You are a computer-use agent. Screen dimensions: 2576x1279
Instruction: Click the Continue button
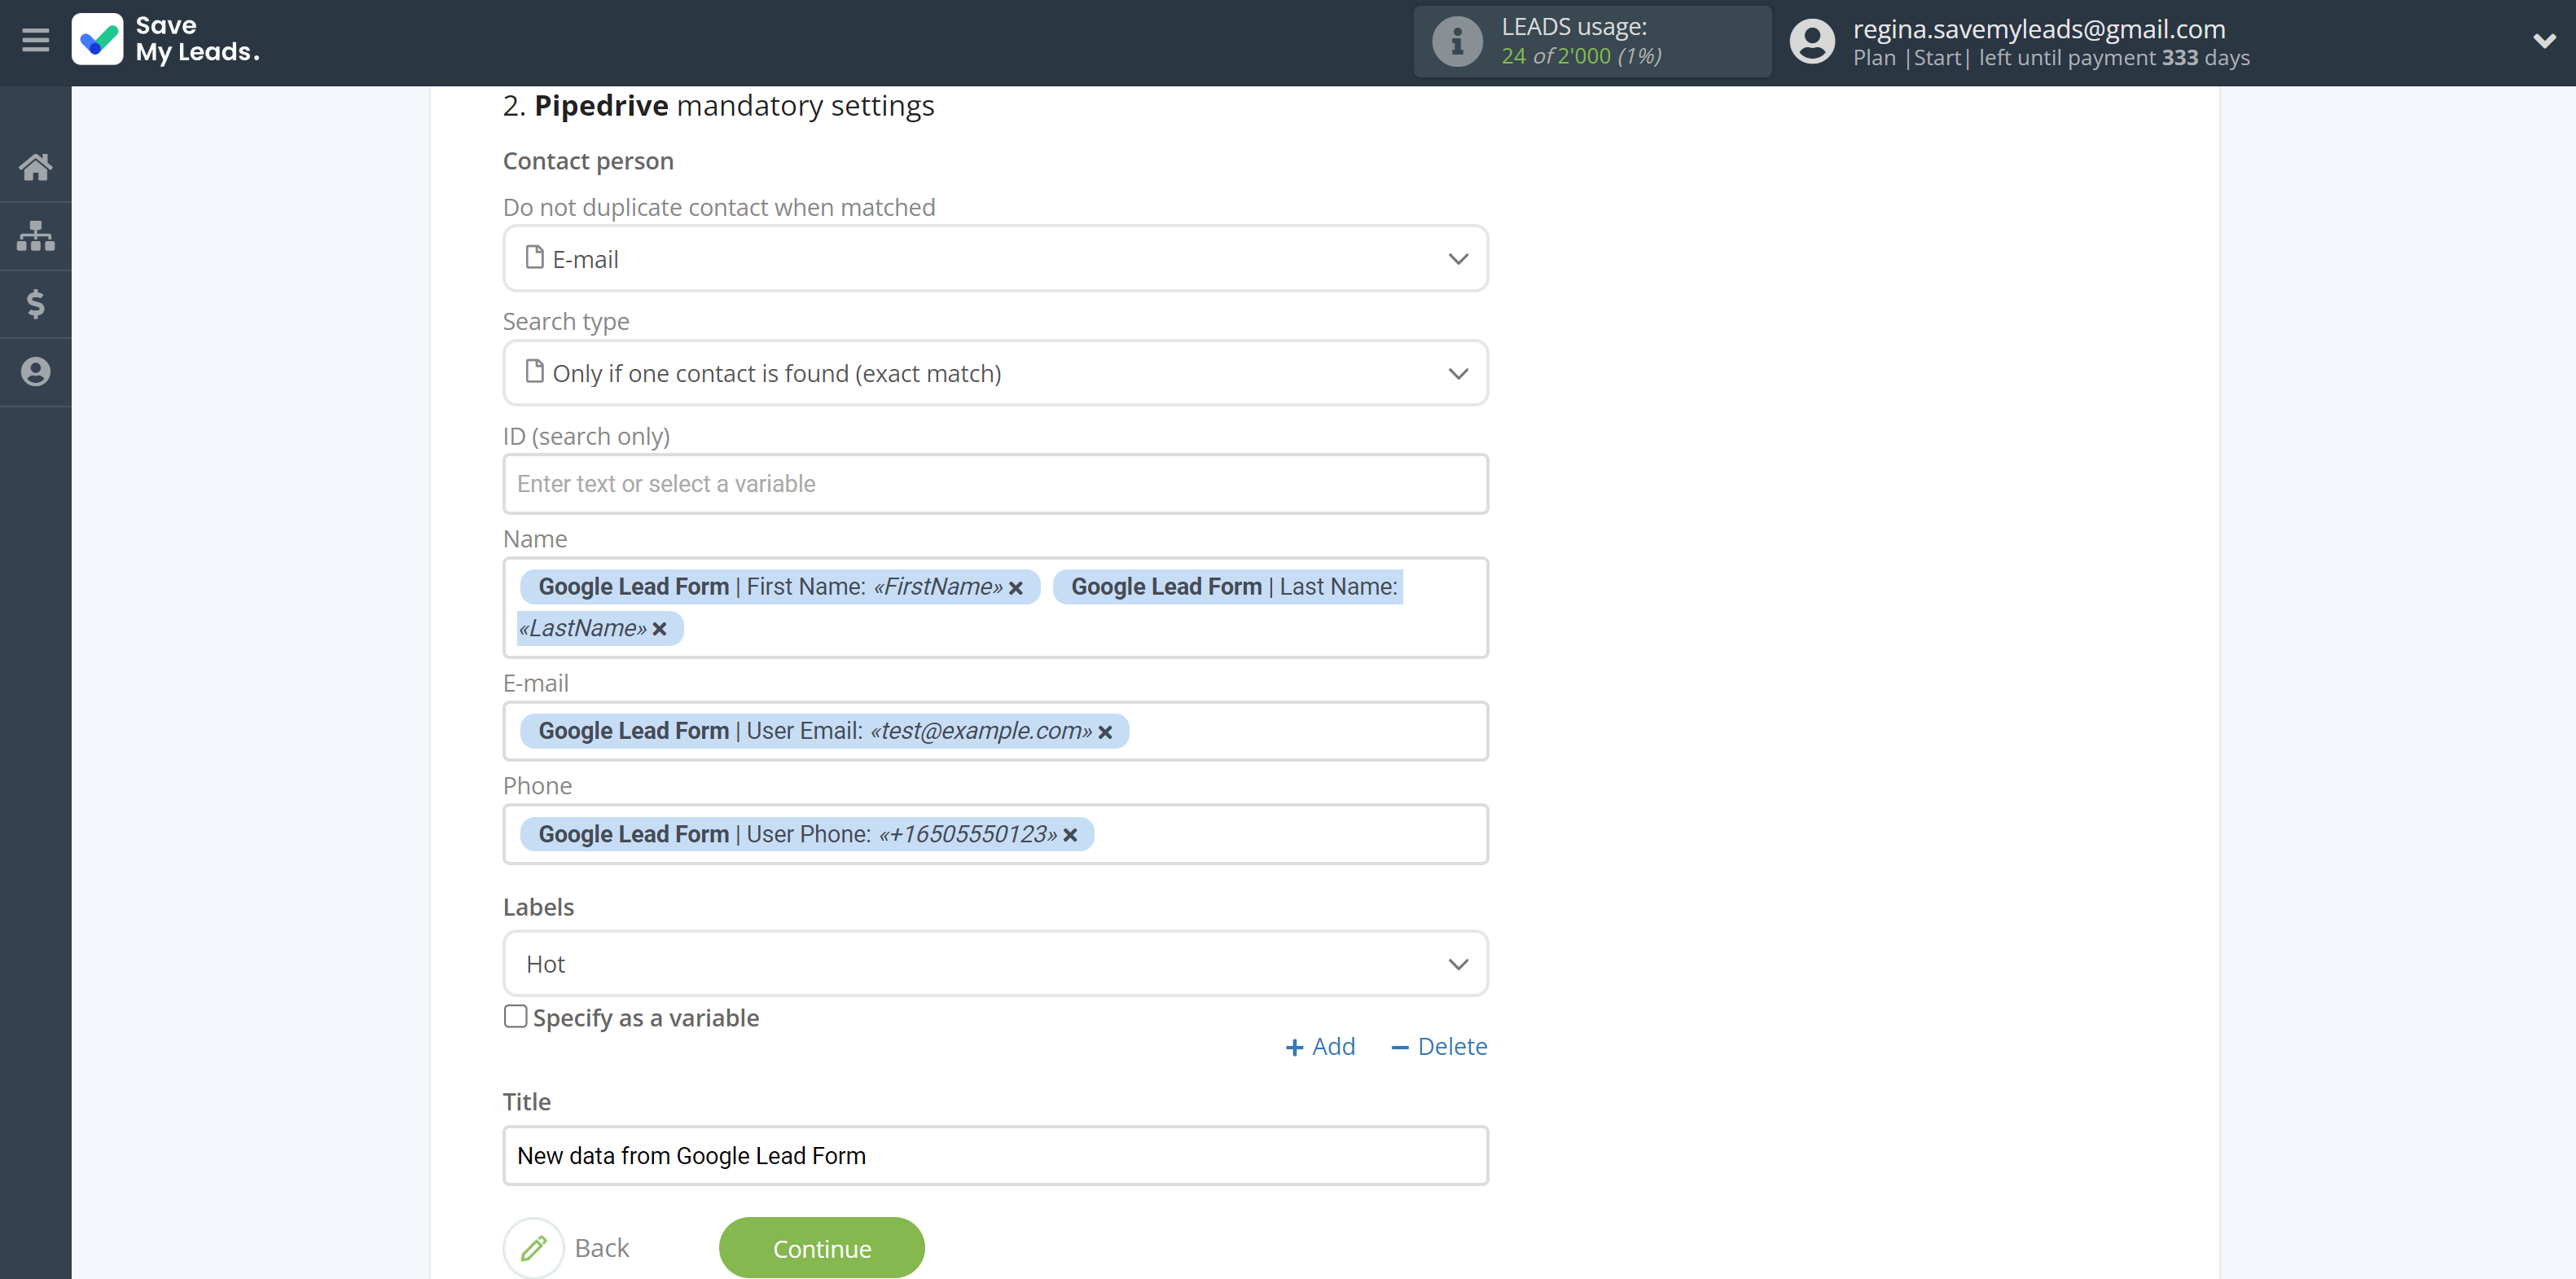coord(821,1248)
